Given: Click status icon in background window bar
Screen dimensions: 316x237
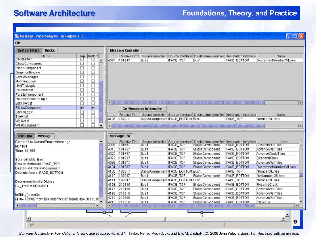Looking at the screenshot, I should (x=32, y=225).
